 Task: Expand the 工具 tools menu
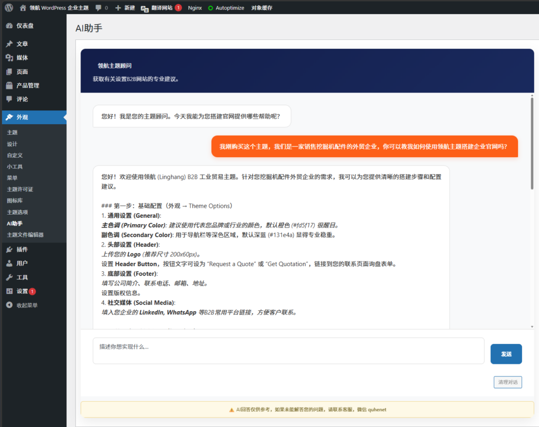(22, 277)
